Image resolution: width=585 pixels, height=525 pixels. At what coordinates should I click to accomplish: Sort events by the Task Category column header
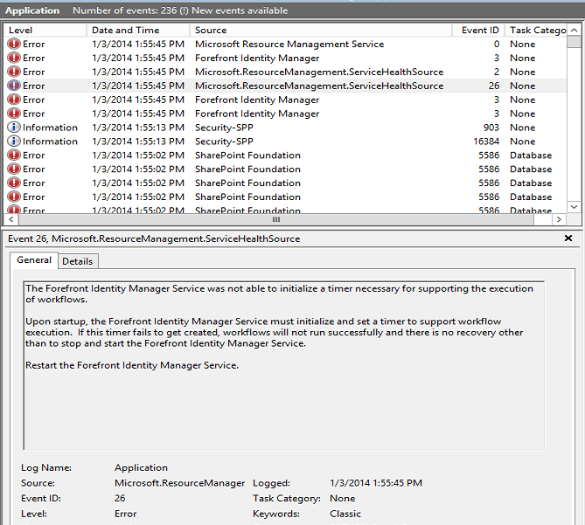536,31
